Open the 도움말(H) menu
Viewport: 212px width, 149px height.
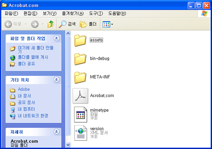[x=117, y=13]
